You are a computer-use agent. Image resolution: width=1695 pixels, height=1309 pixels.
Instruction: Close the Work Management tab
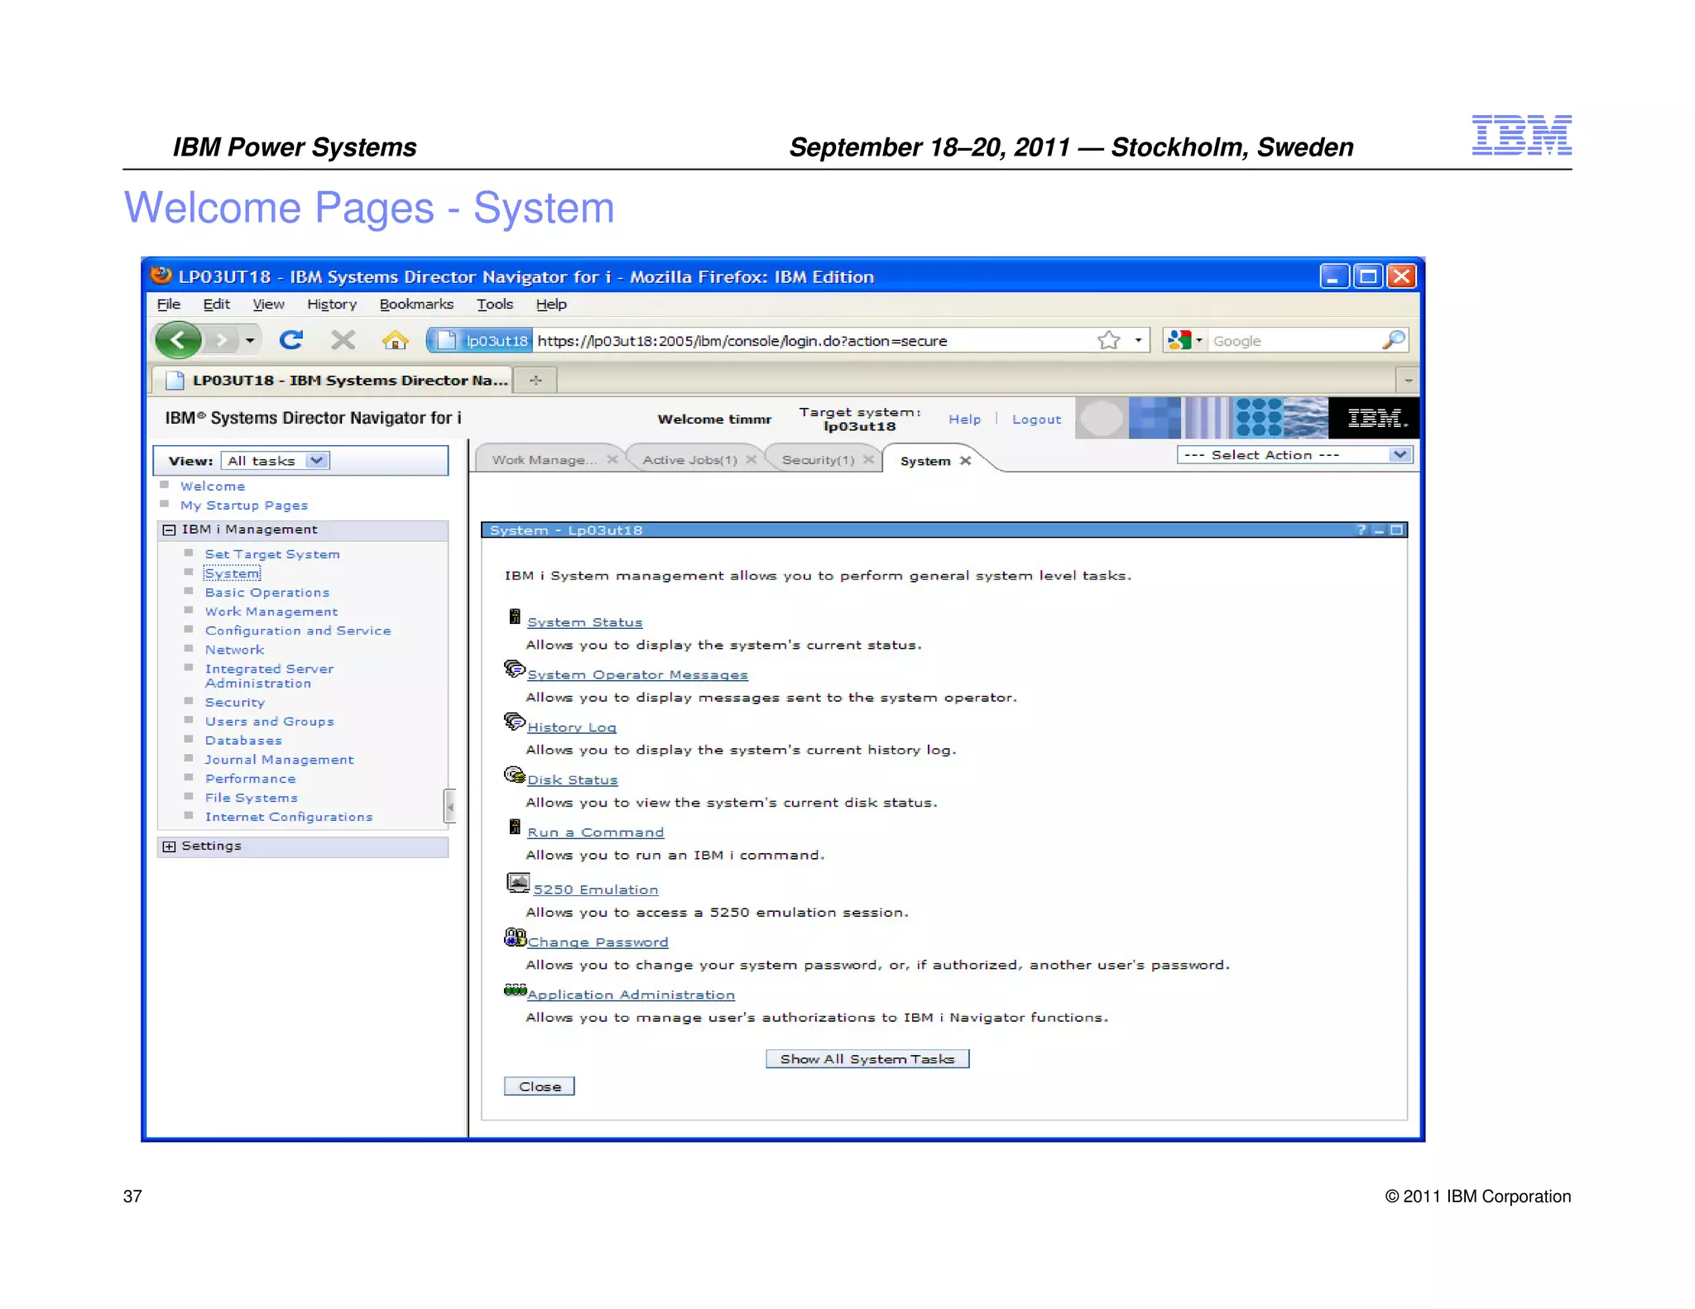tap(612, 459)
